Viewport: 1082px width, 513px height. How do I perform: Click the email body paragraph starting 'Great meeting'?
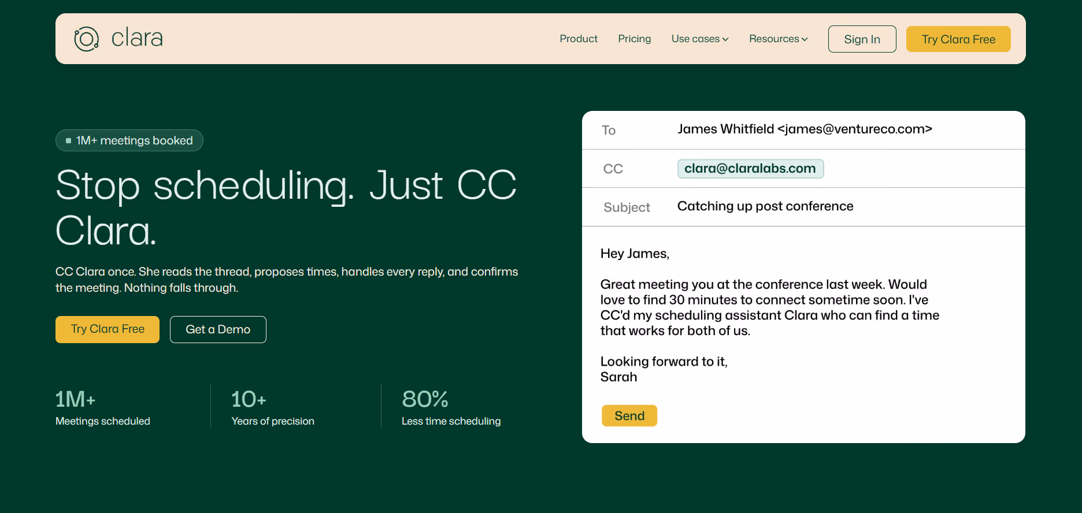coord(770,307)
